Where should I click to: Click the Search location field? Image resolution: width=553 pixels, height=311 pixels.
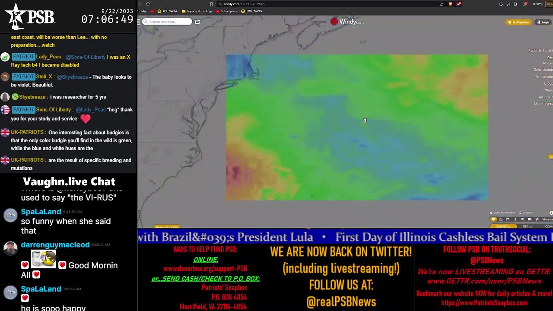click(x=167, y=22)
